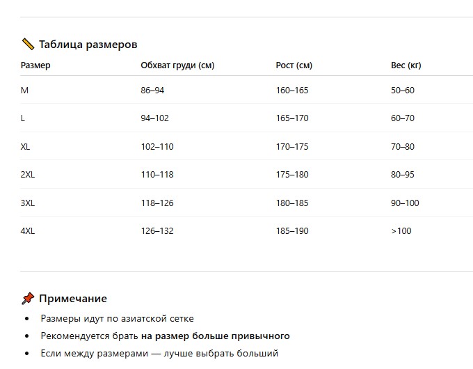Click the chest cell 118–126

coord(157,203)
